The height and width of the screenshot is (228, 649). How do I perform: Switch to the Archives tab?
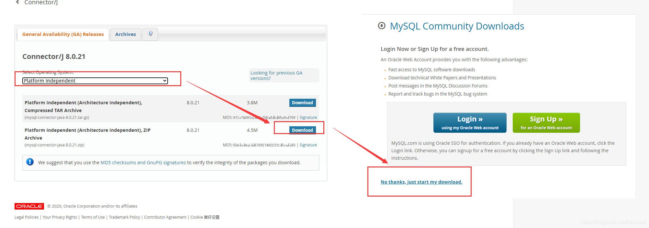(126, 34)
